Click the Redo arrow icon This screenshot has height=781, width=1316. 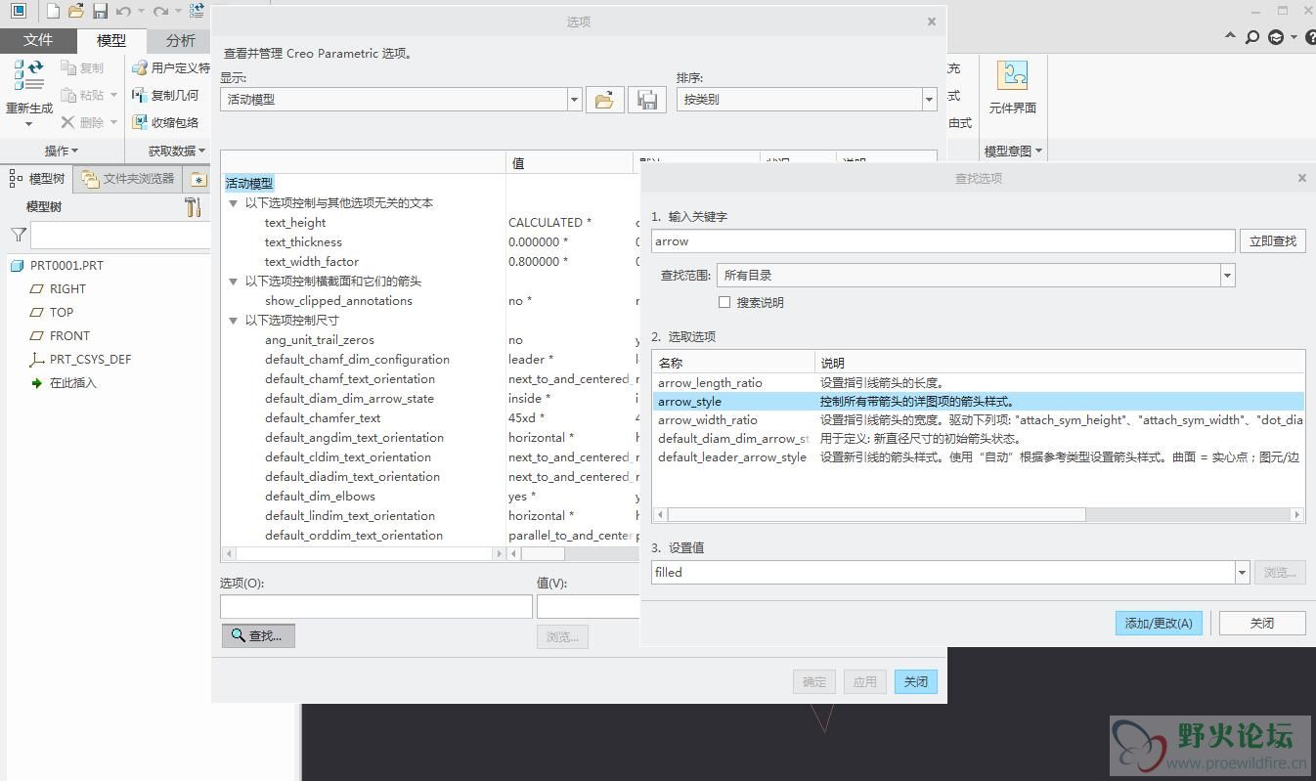pyautogui.click(x=160, y=11)
